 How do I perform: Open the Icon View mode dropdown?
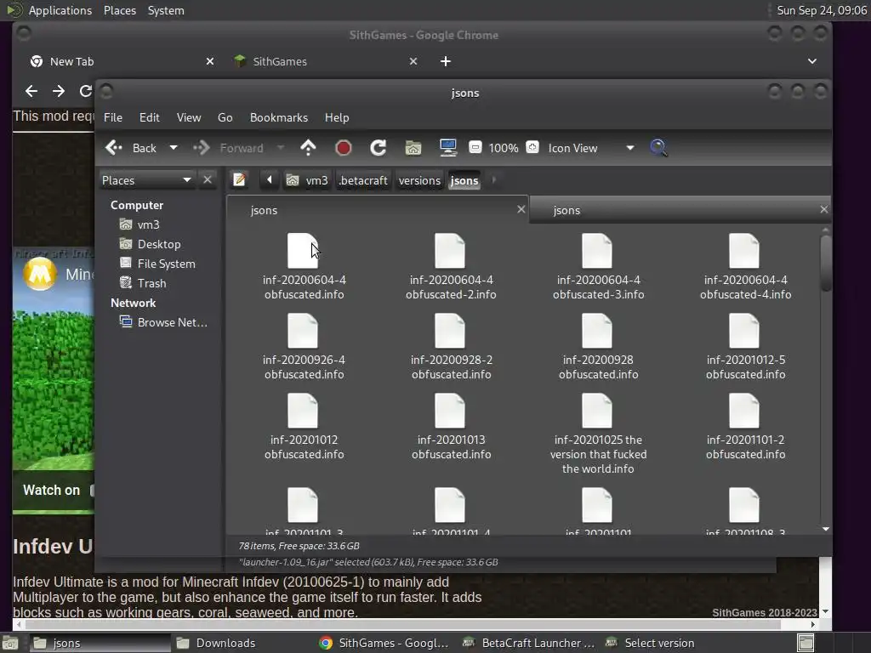tap(591, 148)
